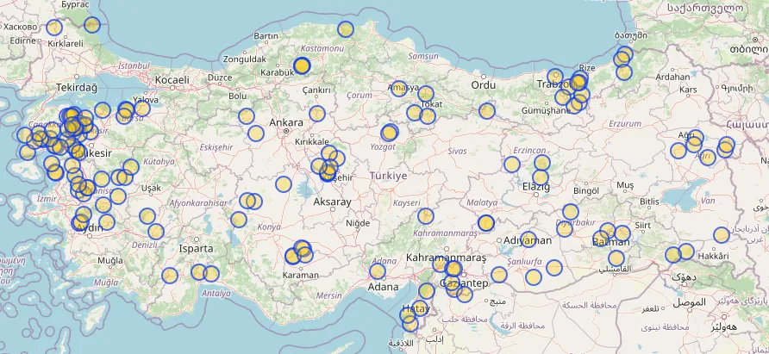Select the marker directly above Adana label

pos(378,271)
